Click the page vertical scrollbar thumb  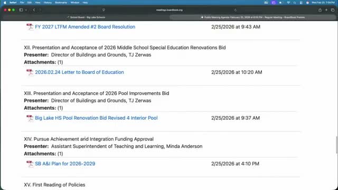[336, 145]
